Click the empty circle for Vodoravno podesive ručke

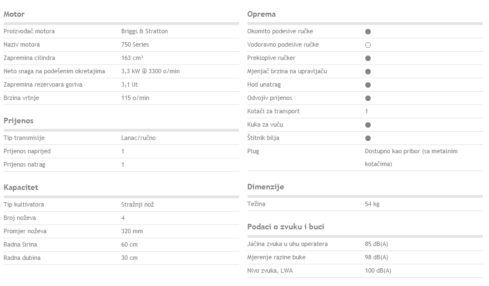click(368, 45)
